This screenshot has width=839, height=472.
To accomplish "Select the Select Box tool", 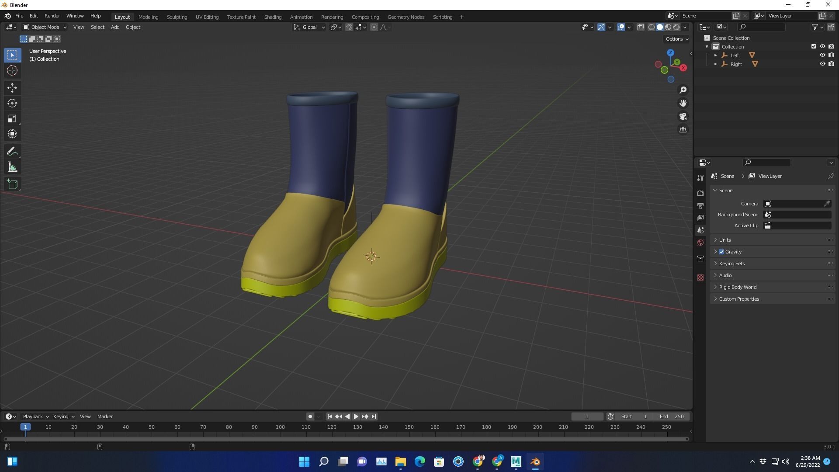I will [12, 55].
